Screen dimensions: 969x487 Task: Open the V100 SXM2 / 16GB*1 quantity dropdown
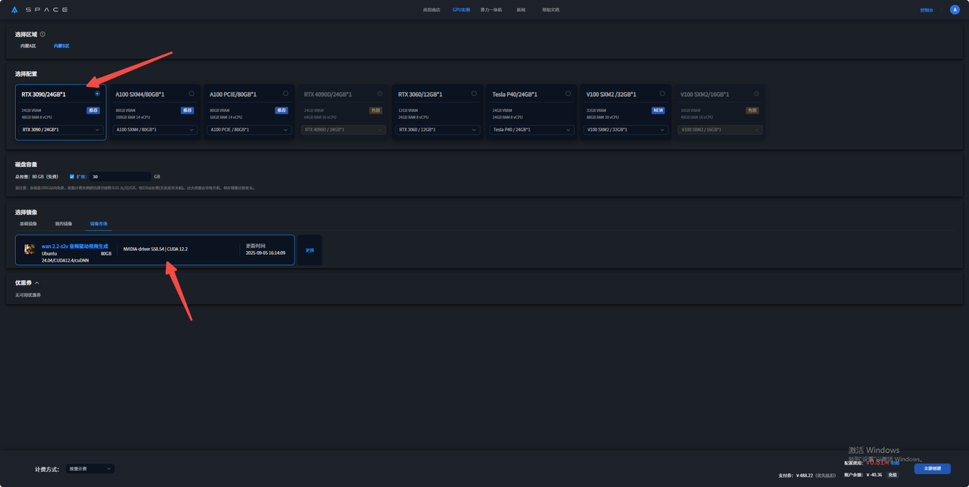pyautogui.click(x=720, y=130)
